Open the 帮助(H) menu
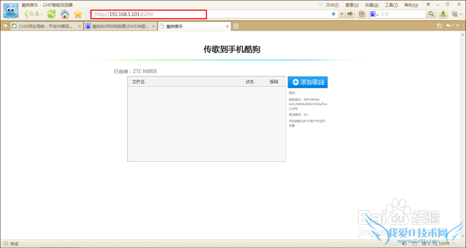Image resolution: width=466 pixels, height=248 pixels. [x=411, y=5]
